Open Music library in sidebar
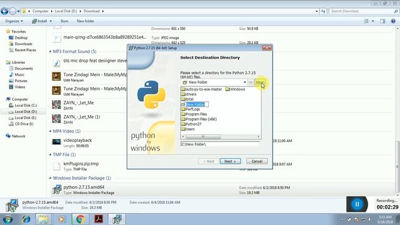 coord(17,75)
